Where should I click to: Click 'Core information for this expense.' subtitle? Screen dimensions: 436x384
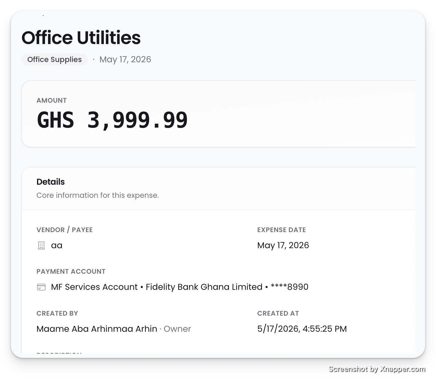pyautogui.click(x=97, y=195)
